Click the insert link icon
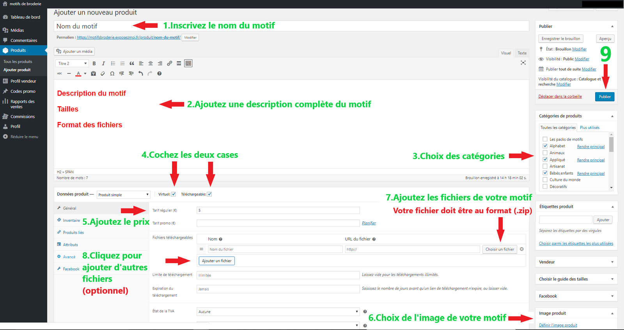 (170, 63)
